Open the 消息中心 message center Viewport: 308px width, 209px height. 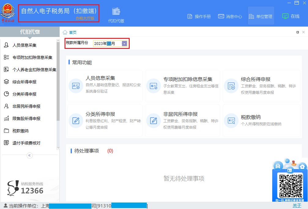[x=230, y=17]
